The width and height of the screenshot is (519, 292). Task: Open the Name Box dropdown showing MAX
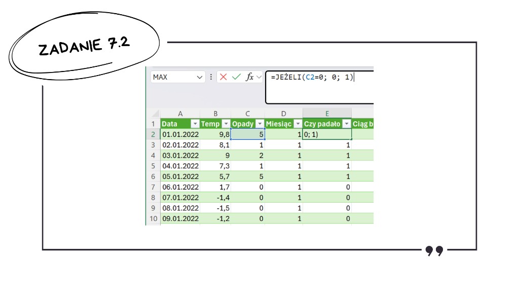pos(200,77)
